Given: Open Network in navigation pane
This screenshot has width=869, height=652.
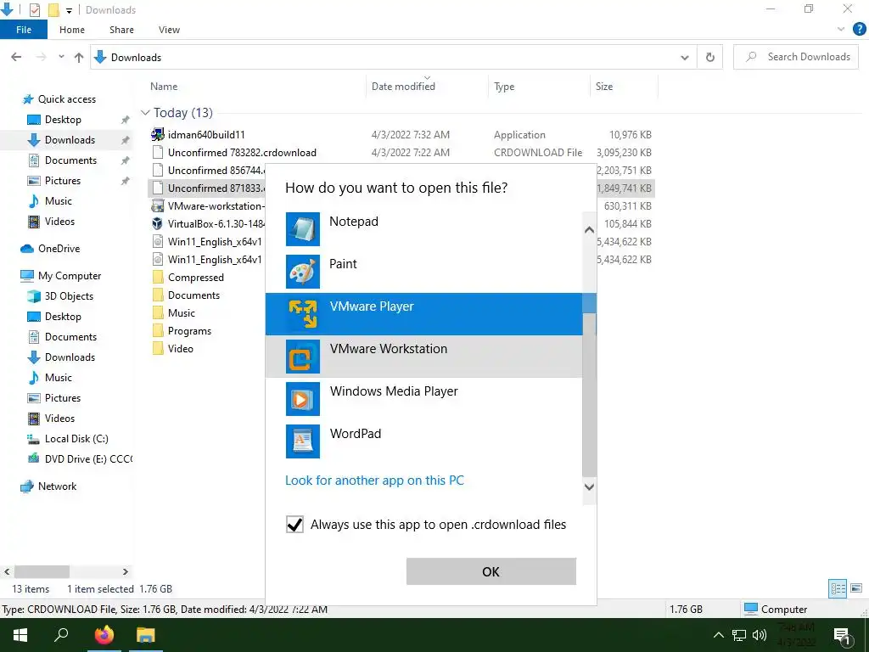Looking at the screenshot, I should 48,486.
